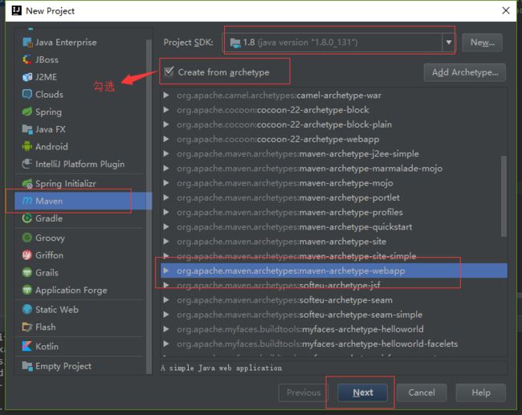Click the Maven m icon
Viewport: 522px width, 415px height.
click(x=27, y=201)
